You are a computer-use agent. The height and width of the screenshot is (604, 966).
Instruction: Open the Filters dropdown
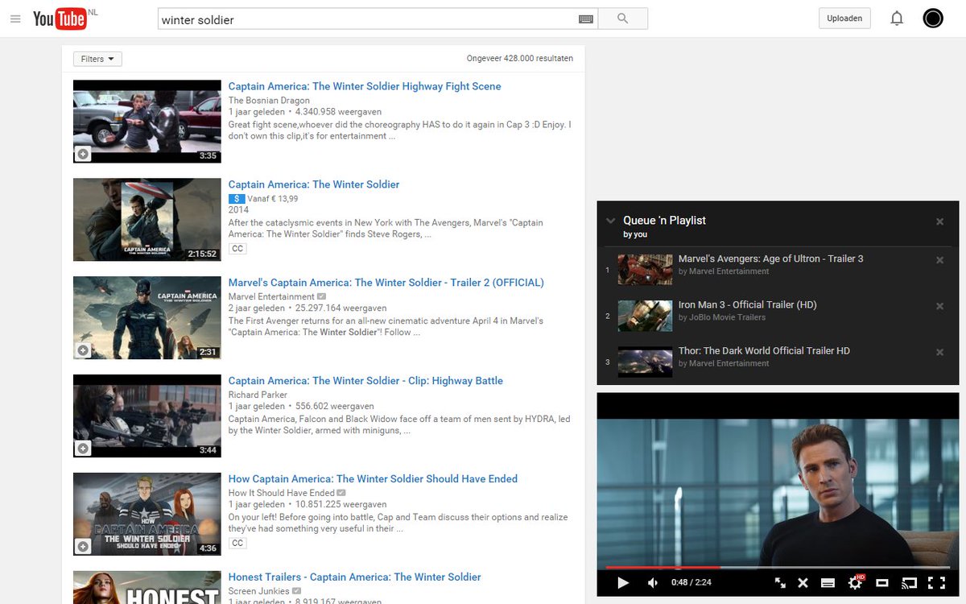coord(97,59)
